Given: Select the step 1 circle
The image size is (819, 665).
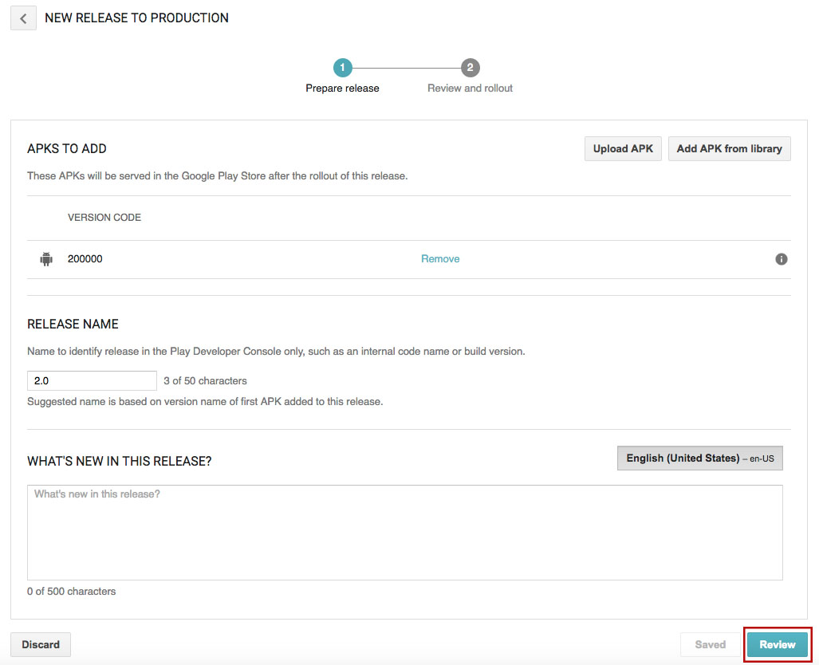Looking at the screenshot, I should pos(342,68).
